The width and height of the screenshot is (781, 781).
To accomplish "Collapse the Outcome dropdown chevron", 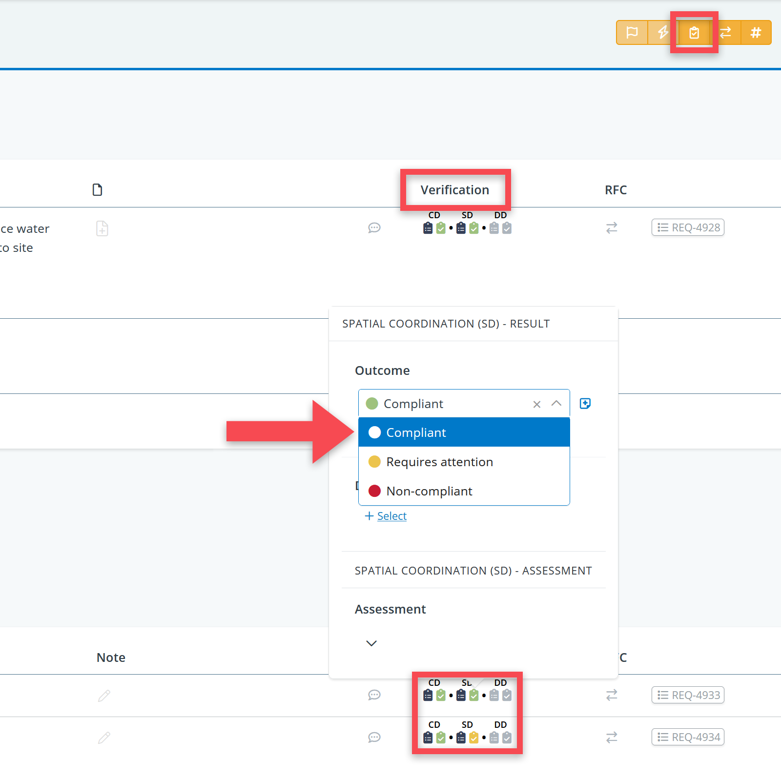I will pyautogui.click(x=556, y=404).
